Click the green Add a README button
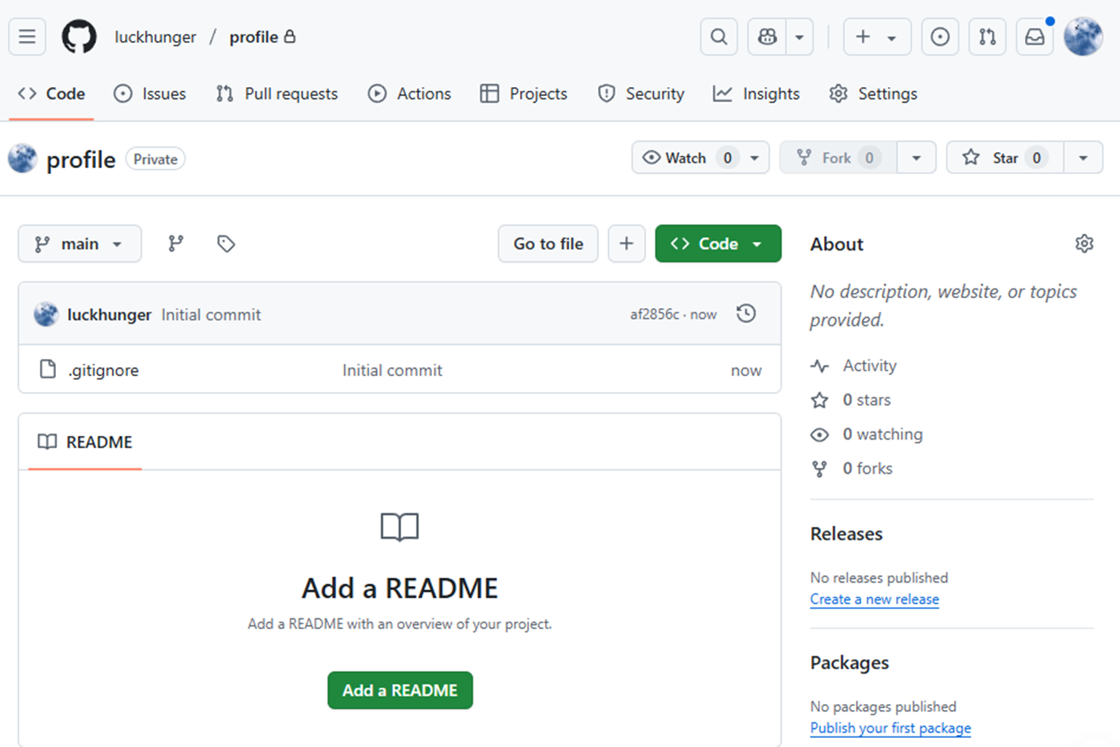Viewport: 1120px width, 747px height. coord(400,690)
